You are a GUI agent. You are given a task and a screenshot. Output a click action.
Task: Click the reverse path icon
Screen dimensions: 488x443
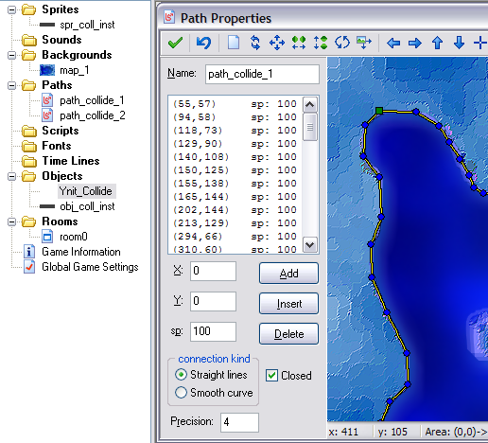pyautogui.click(x=255, y=43)
